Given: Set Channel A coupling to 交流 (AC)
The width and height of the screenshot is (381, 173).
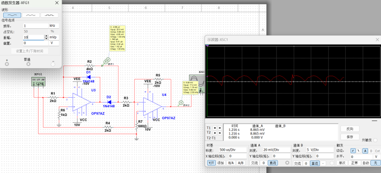Looking at the screenshot, I should tap(255, 163).
